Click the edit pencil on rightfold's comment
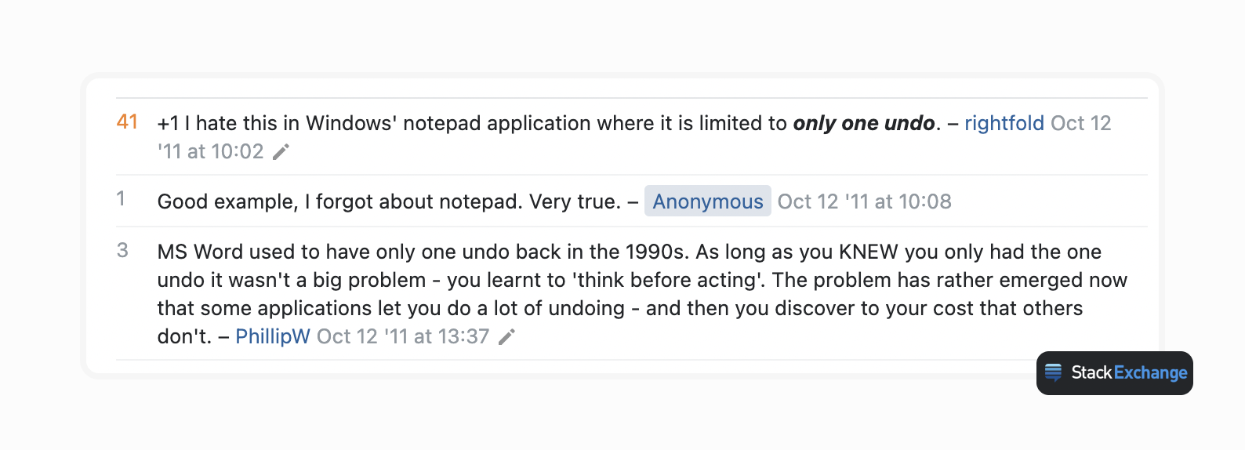This screenshot has width=1245, height=450. (281, 152)
